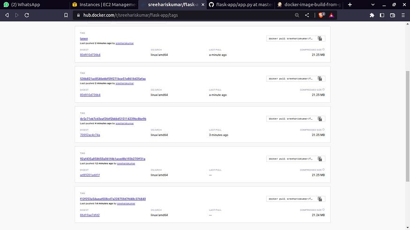This screenshot has width=410, height=230.
Task: Click the page vertical scrollbar thumb
Action: 407,126
